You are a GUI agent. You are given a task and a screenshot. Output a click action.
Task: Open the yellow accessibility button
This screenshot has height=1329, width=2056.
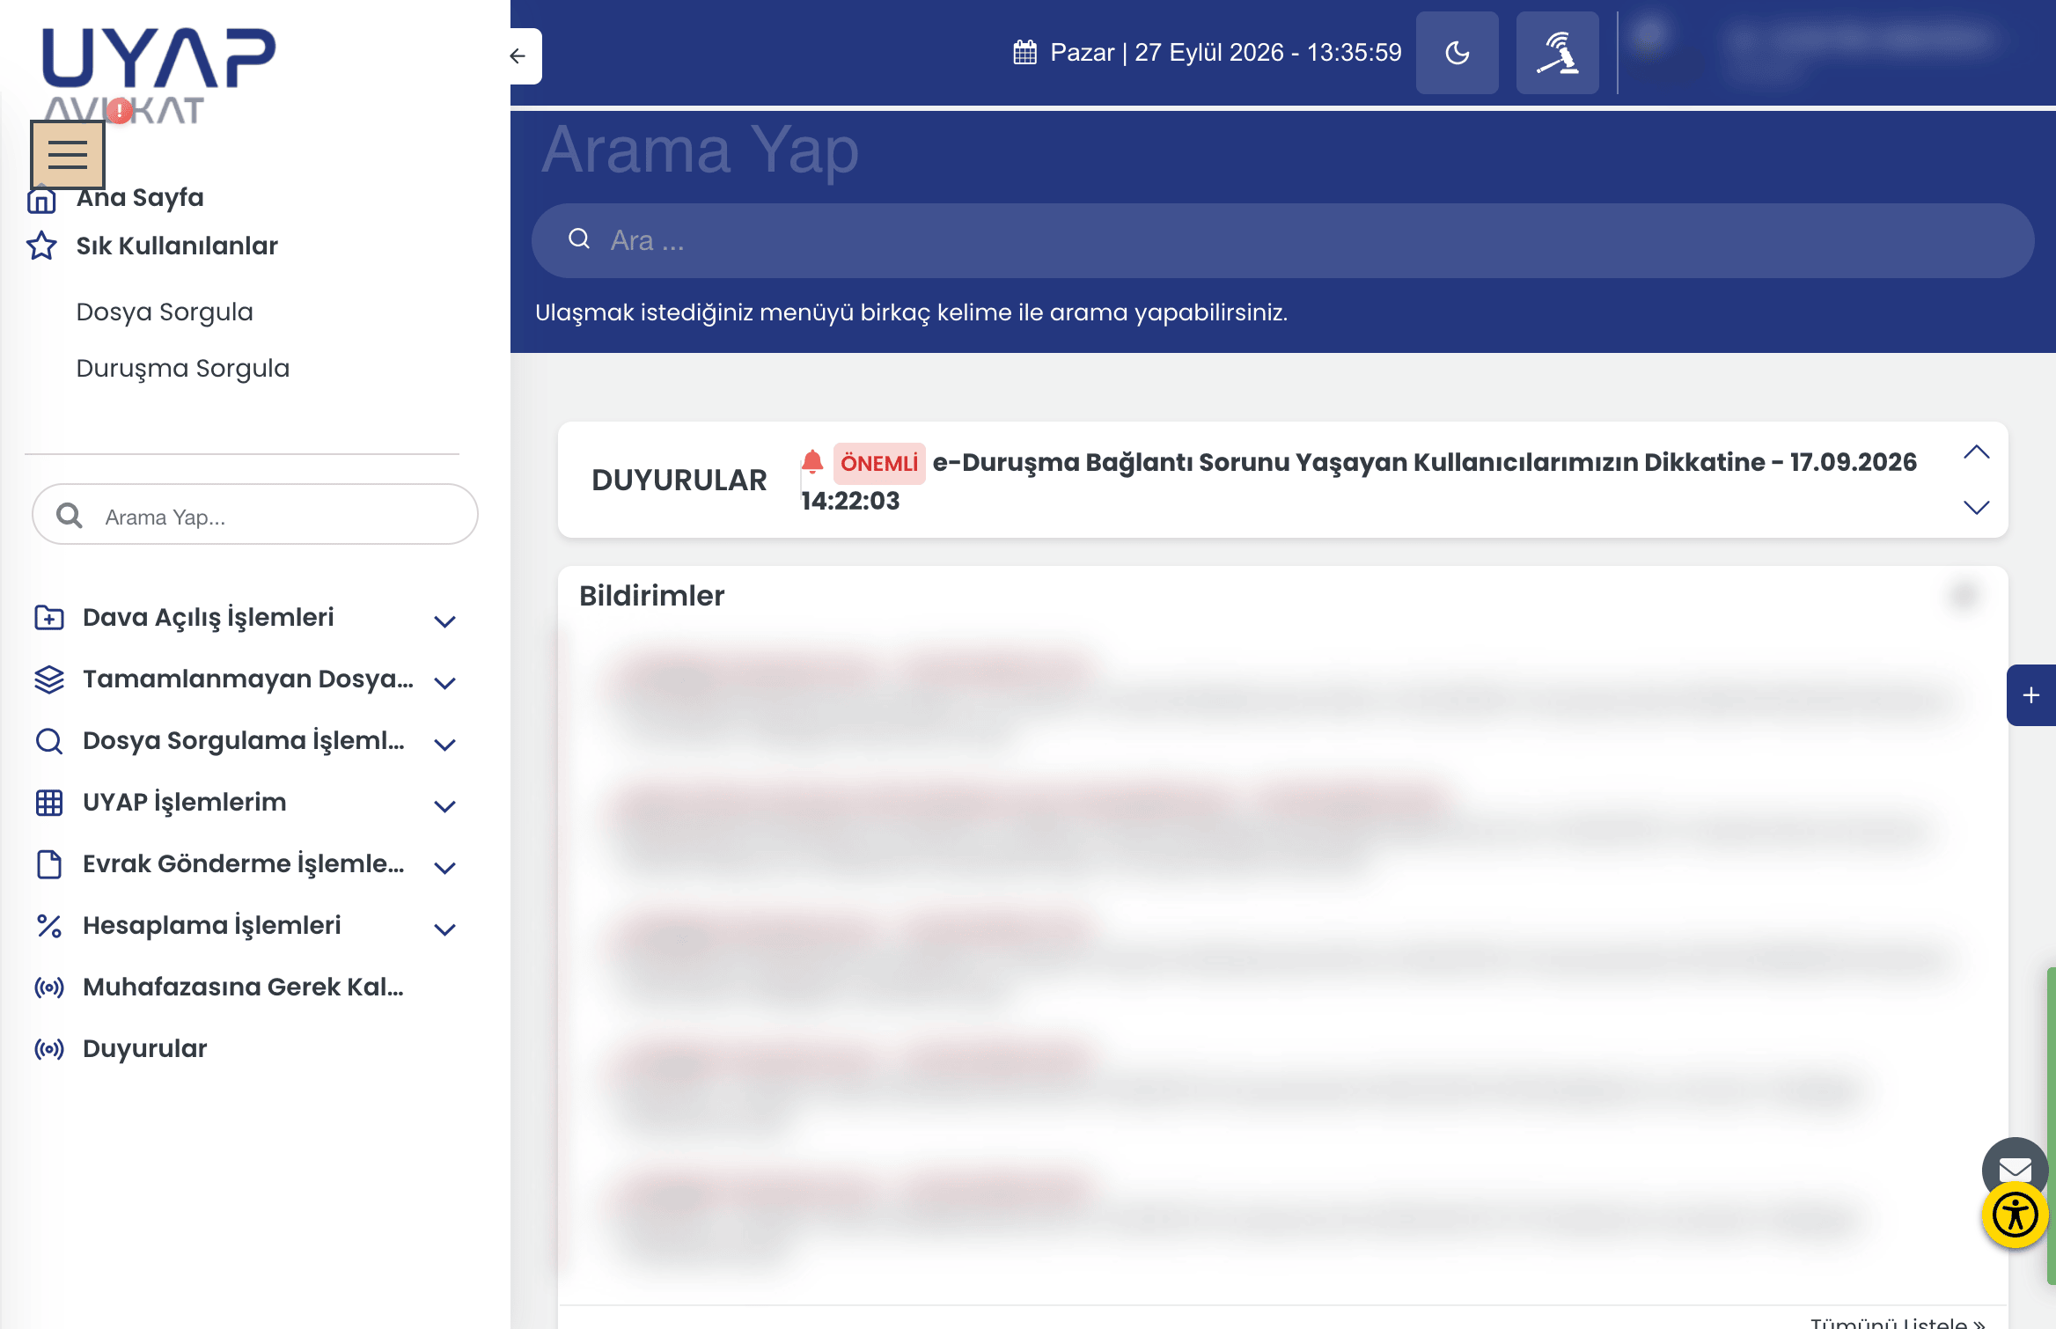pyautogui.click(x=2015, y=1215)
